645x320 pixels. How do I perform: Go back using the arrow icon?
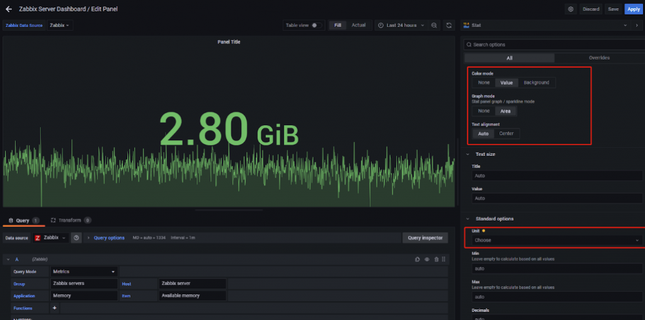9,9
